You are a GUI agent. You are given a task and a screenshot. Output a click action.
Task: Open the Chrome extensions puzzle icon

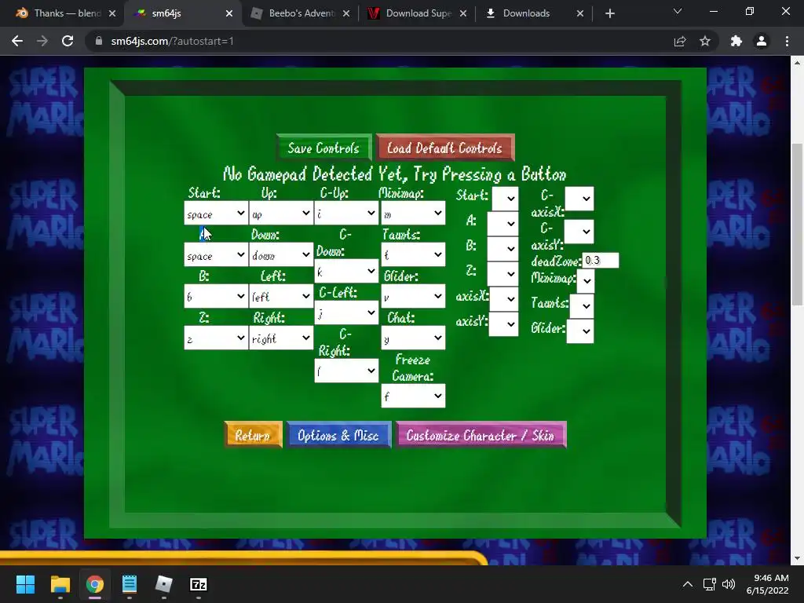pos(736,41)
